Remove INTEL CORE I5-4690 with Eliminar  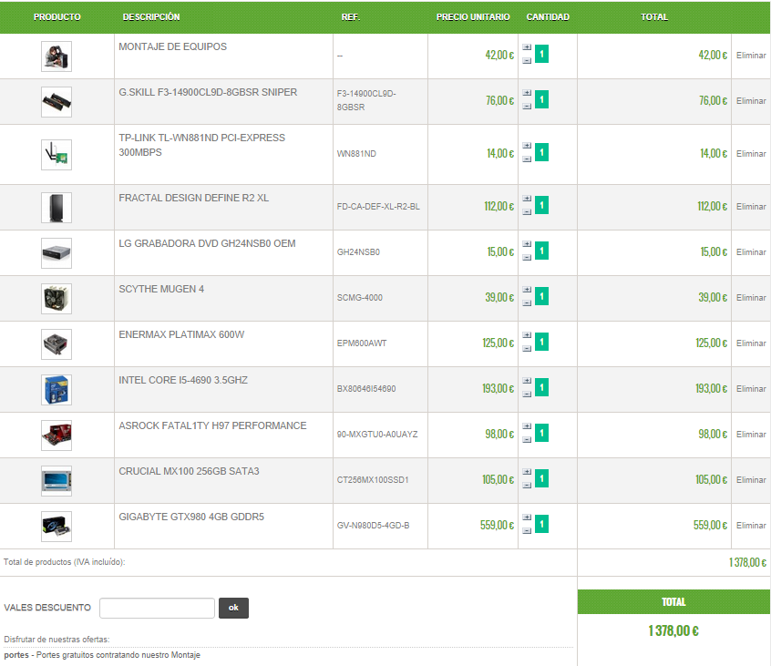coord(751,389)
